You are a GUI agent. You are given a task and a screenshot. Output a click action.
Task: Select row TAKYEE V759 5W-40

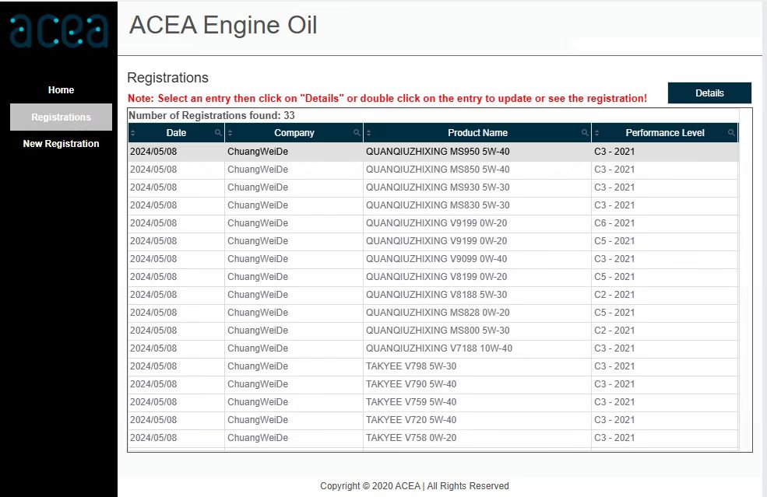[x=433, y=402]
